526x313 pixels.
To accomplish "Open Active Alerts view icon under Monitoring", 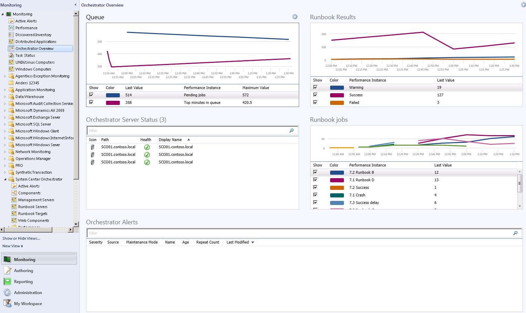I will (x=11, y=21).
